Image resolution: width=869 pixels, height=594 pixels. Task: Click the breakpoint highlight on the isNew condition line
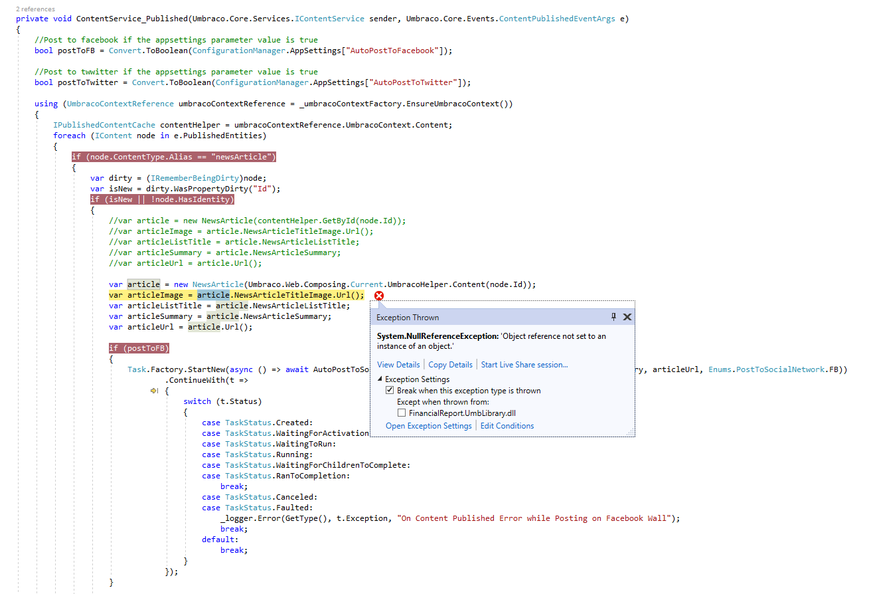pos(163,199)
